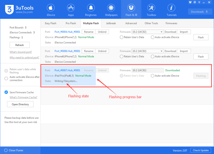This screenshot has height=154, width=214.
Task: Click the 3uTools shield logo
Action: point(9,10)
